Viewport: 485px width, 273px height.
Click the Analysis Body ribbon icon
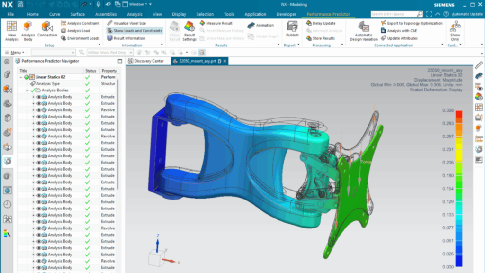28,31
